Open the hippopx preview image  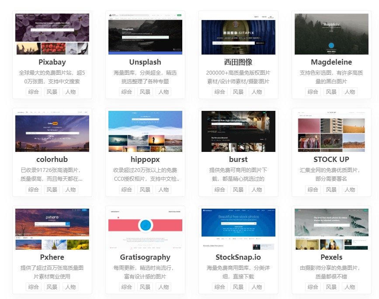[145, 131]
